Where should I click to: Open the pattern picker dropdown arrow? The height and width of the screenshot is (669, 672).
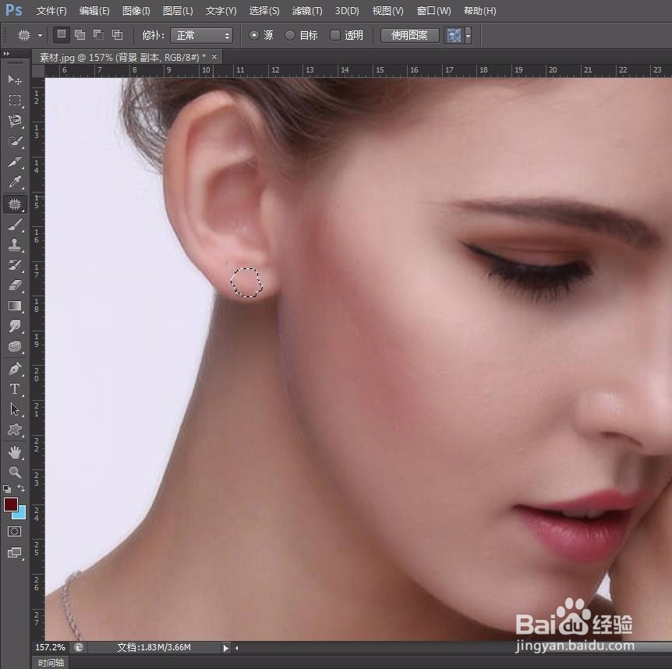point(468,36)
